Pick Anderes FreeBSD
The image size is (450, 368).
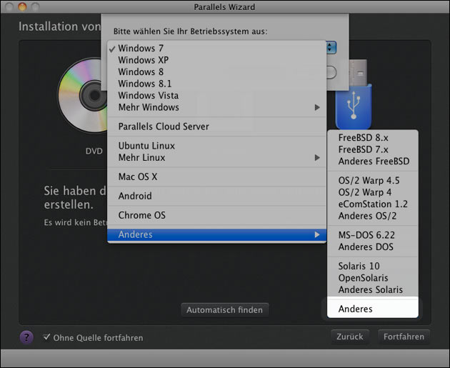(373, 161)
